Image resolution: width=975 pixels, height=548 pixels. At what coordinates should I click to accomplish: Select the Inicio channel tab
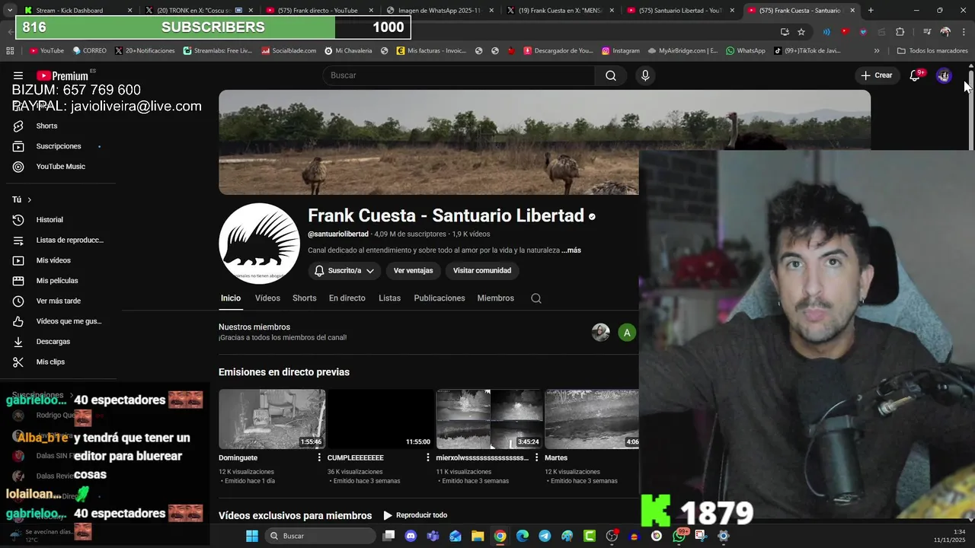pyautogui.click(x=231, y=298)
